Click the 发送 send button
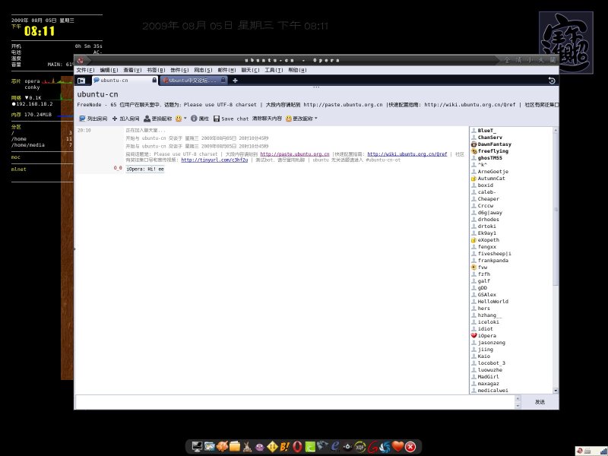Image resolution: width=608 pixels, height=456 pixels. [540, 402]
